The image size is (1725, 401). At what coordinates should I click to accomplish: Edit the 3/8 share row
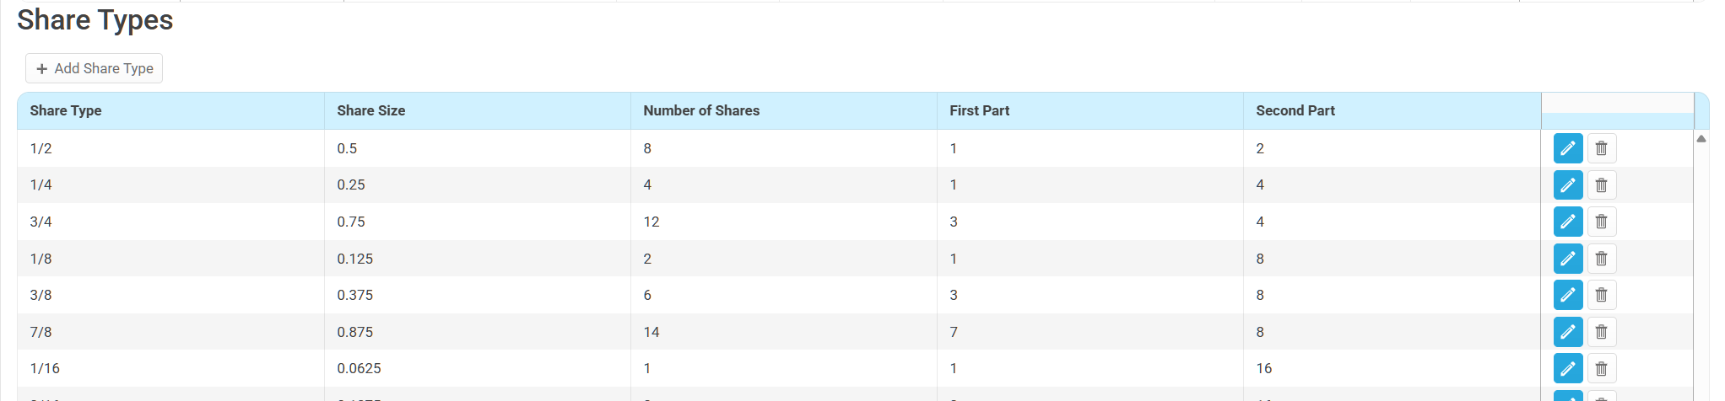click(1567, 295)
